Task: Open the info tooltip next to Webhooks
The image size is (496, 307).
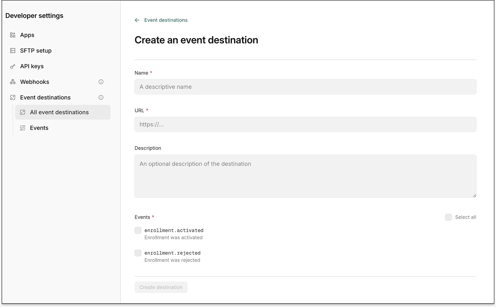Action: (x=101, y=82)
